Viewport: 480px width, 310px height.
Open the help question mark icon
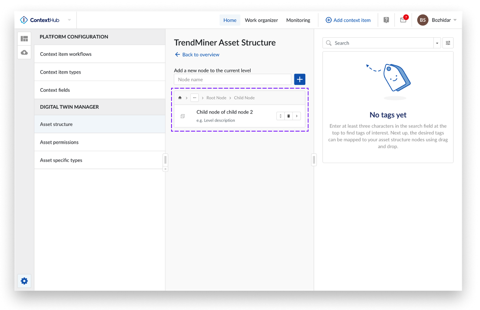(386, 20)
